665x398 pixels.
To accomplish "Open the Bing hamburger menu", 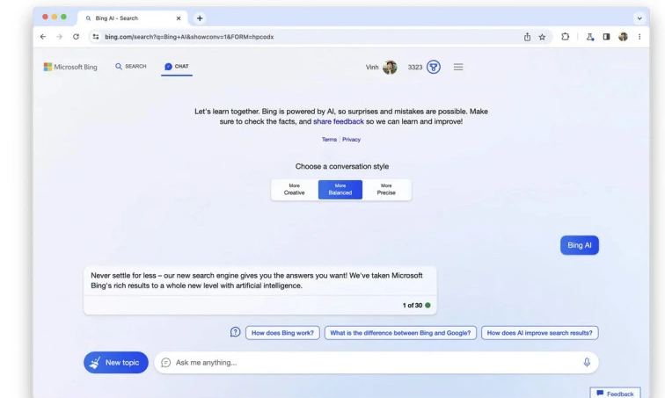I will 458,67.
